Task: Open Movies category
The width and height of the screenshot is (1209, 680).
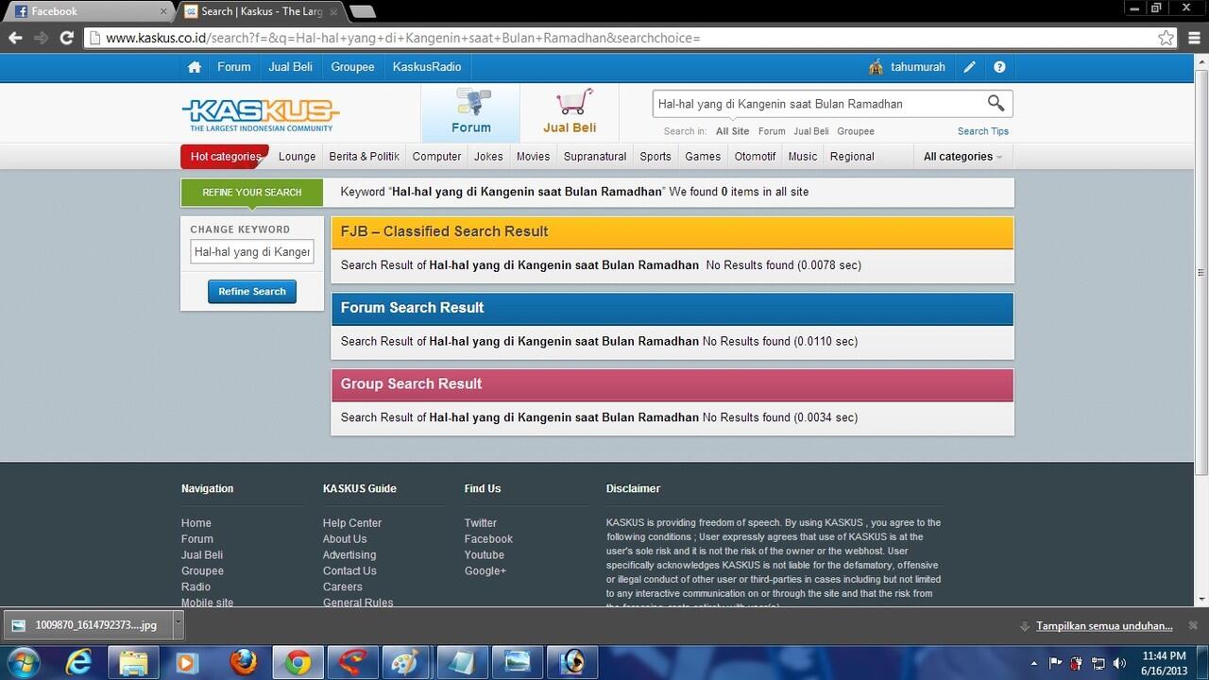Action: pos(533,157)
